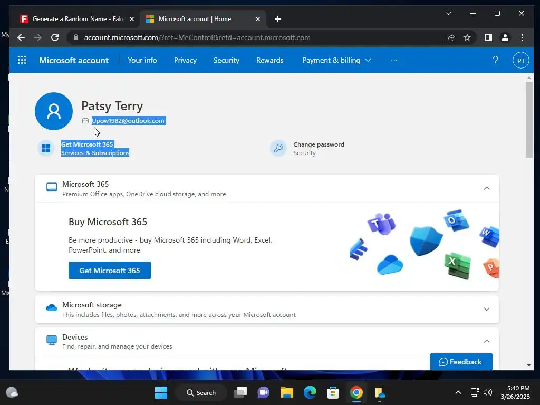The image size is (540, 405).
Task: Go forward with the browser forward arrow
Action: tap(38, 37)
